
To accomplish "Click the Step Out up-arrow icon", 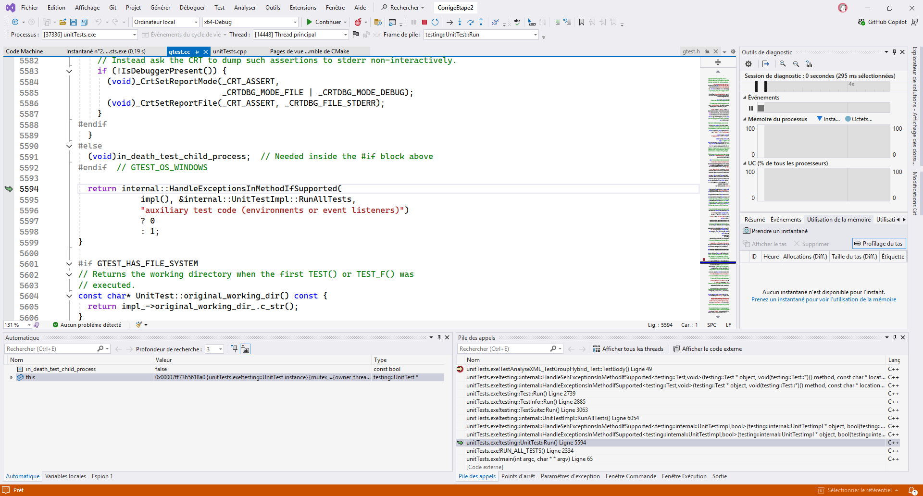I will (x=481, y=22).
